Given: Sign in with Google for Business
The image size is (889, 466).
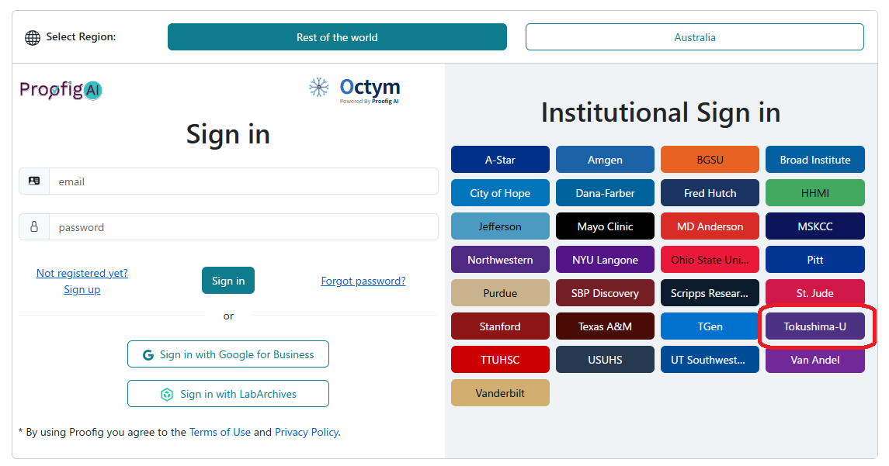Looking at the screenshot, I should 228,354.
